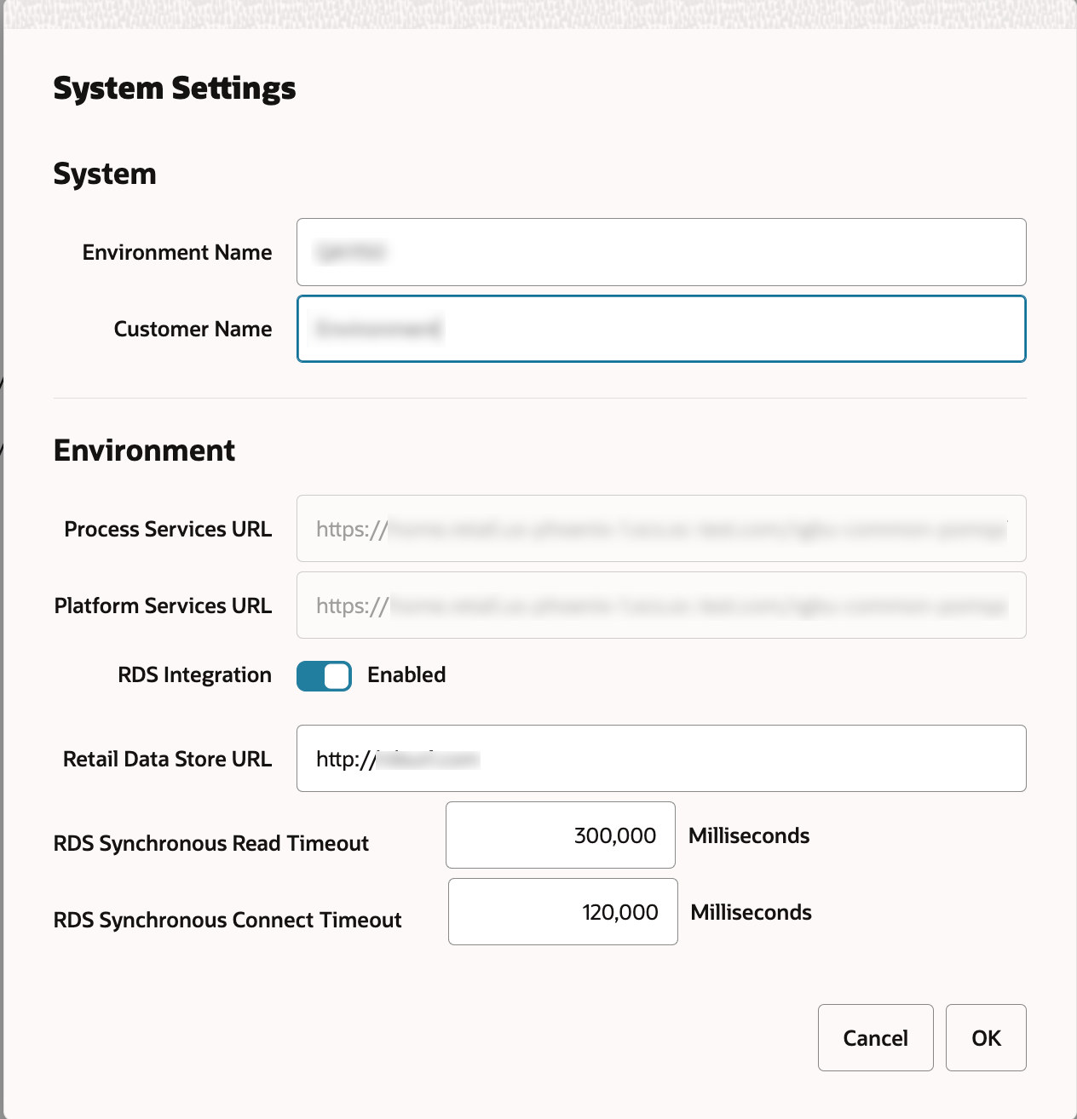Click the RDS Synchronous Connect Timeout label
The width and height of the screenshot is (1077, 1119).
(227, 921)
